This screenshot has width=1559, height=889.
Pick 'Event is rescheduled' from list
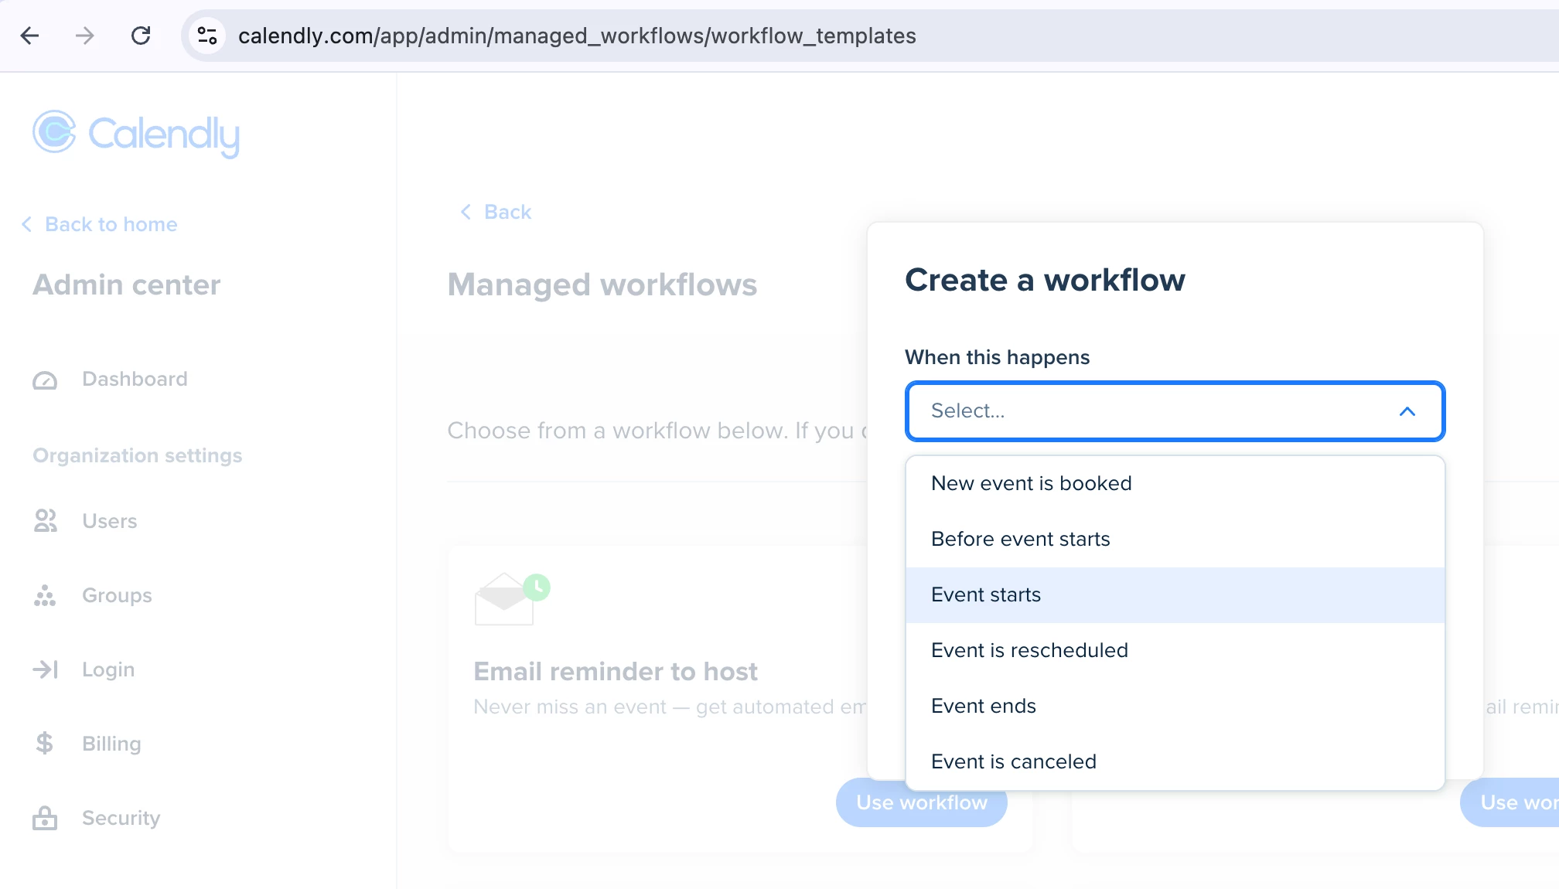pos(1029,650)
